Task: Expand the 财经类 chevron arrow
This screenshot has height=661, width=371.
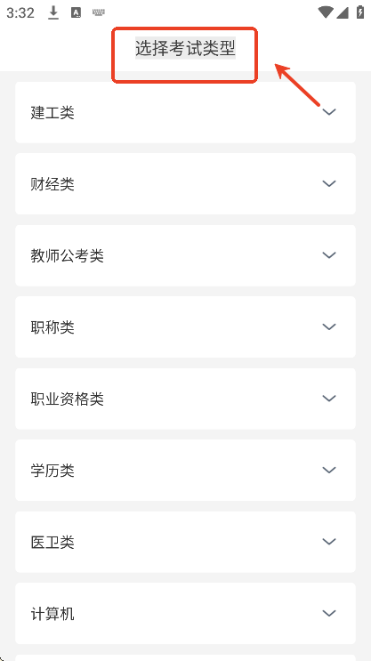Action: pyautogui.click(x=329, y=183)
